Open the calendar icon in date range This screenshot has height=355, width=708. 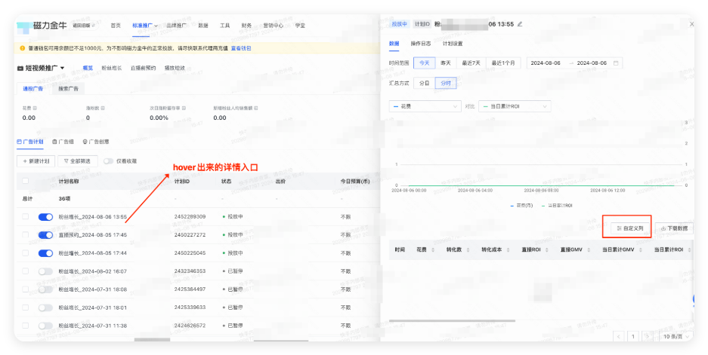pos(615,63)
